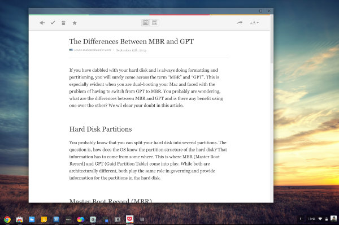Maximize the Pocket window
Image resolution: width=339 pixels, height=225 pixels.
tap(260, 11)
